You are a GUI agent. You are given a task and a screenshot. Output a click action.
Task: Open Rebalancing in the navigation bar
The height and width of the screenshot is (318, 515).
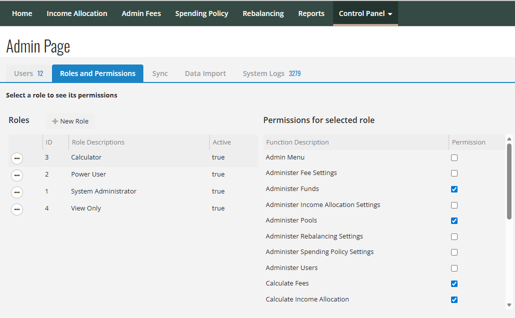click(x=263, y=13)
